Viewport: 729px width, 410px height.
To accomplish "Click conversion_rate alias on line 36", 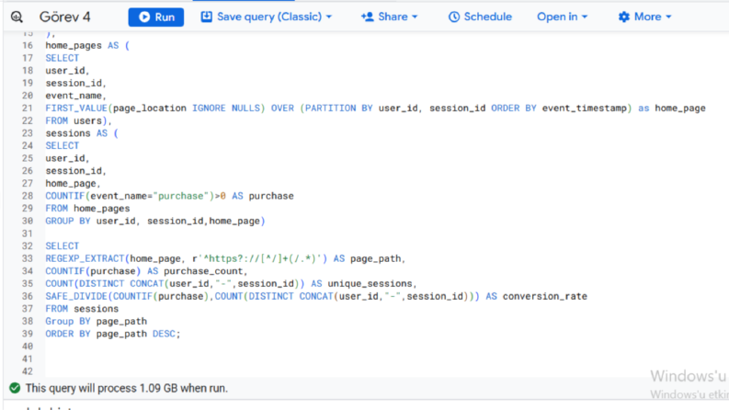I will point(545,296).
